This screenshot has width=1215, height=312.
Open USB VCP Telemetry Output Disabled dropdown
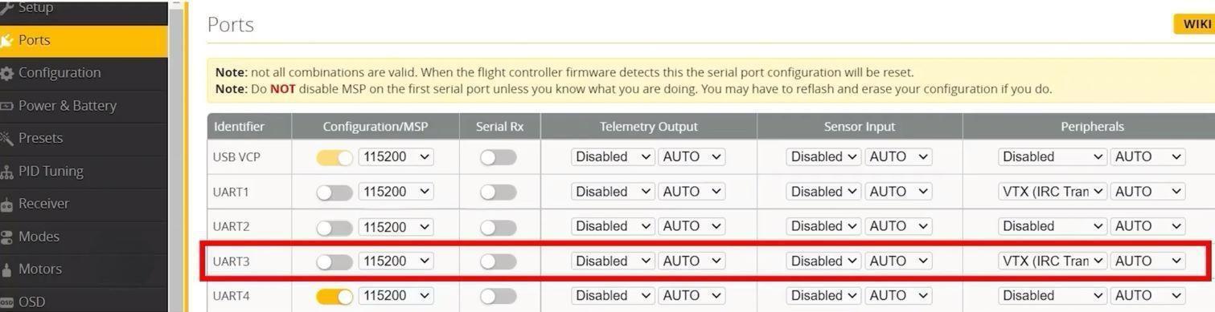(x=613, y=157)
